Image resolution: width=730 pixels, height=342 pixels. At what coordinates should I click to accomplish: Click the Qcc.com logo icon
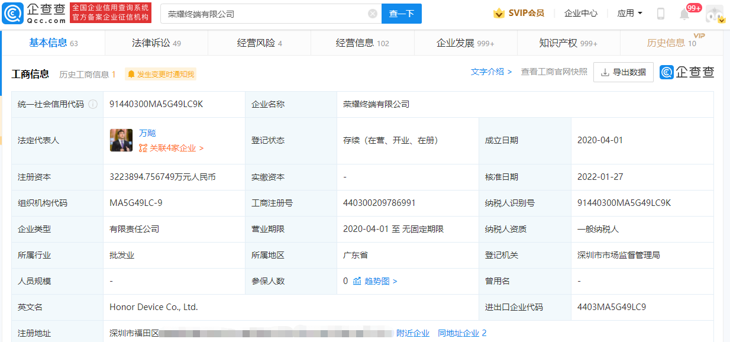[13, 13]
